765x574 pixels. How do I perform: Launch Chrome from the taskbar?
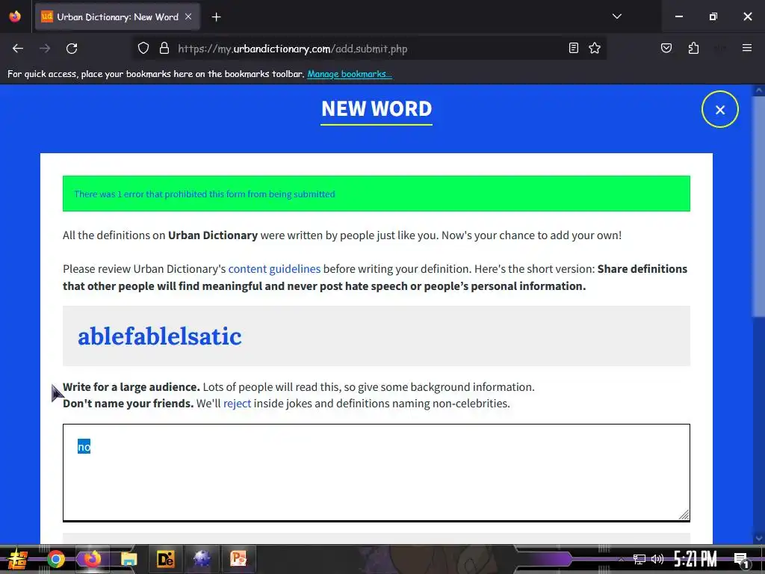pyautogui.click(x=56, y=559)
